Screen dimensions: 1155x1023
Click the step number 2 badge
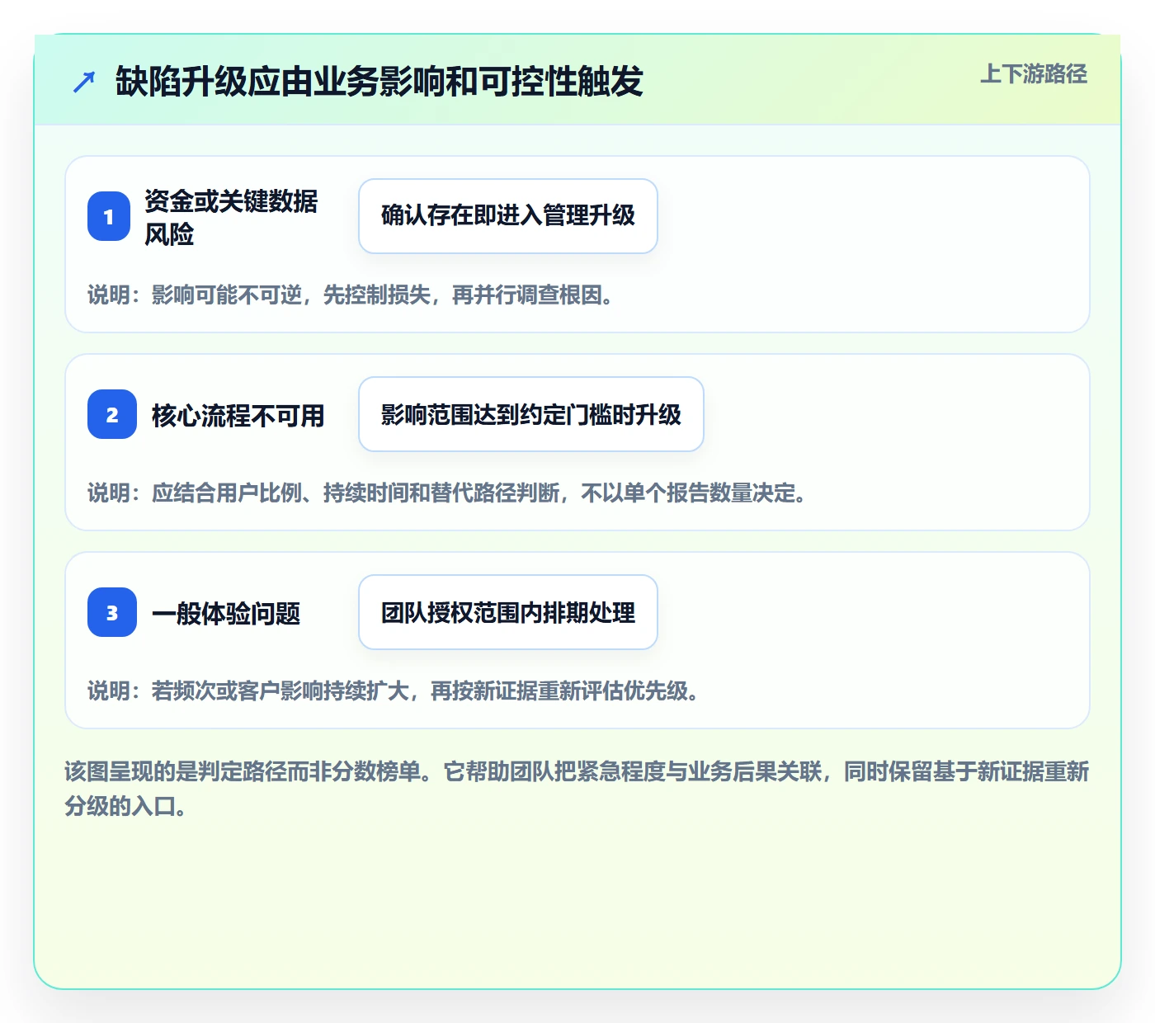click(x=112, y=414)
